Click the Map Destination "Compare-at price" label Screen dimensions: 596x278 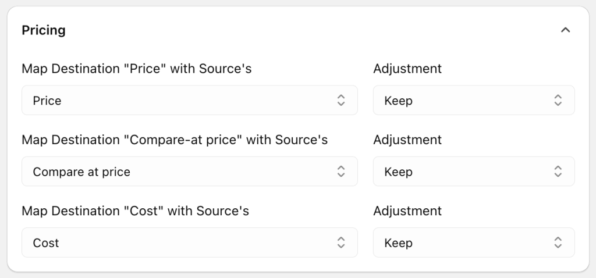pyautogui.click(x=174, y=140)
